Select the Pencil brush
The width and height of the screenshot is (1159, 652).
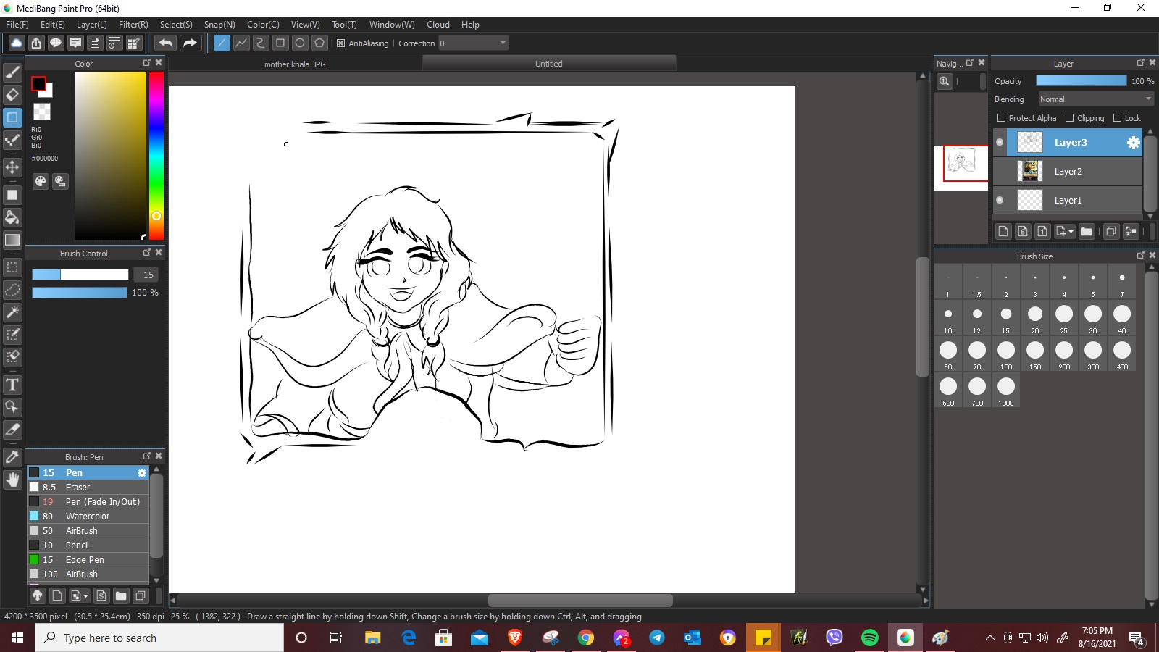(x=88, y=546)
